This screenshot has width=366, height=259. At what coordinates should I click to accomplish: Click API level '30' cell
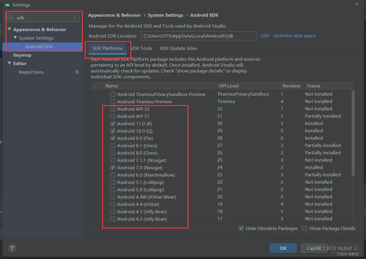(x=220, y=123)
